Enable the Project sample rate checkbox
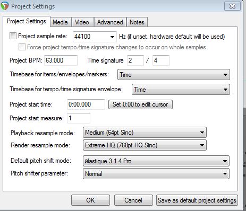The image size is (246, 211). coord(13,36)
